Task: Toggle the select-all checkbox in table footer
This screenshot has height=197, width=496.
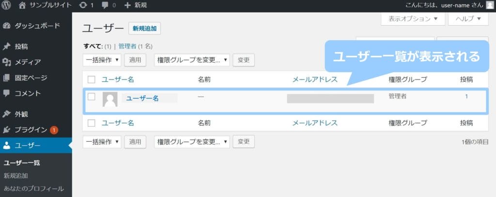Action: pyautogui.click(x=92, y=123)
